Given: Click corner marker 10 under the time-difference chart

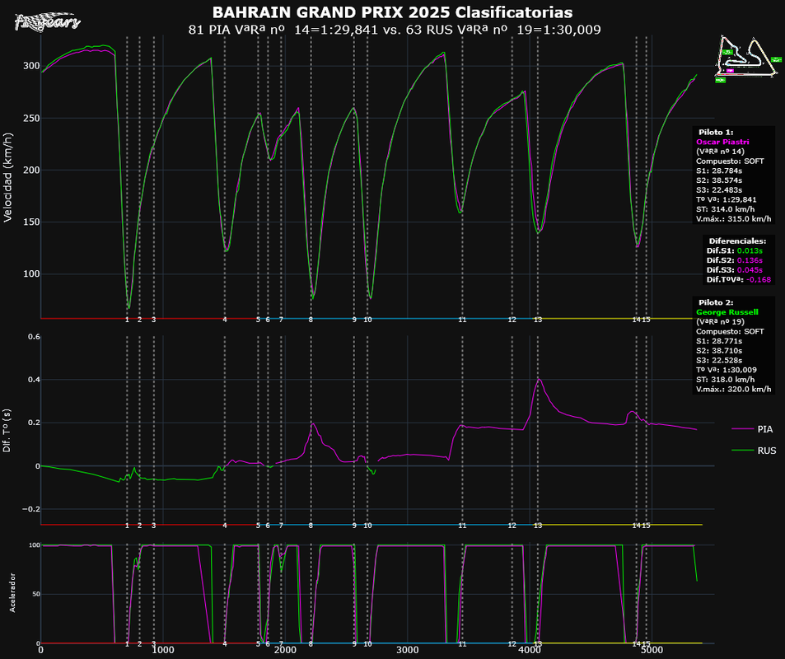Looking at the screenshot, I should coord(367,526).
